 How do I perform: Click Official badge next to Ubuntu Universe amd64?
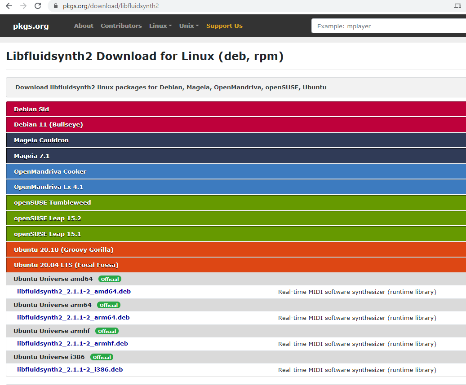110,279
